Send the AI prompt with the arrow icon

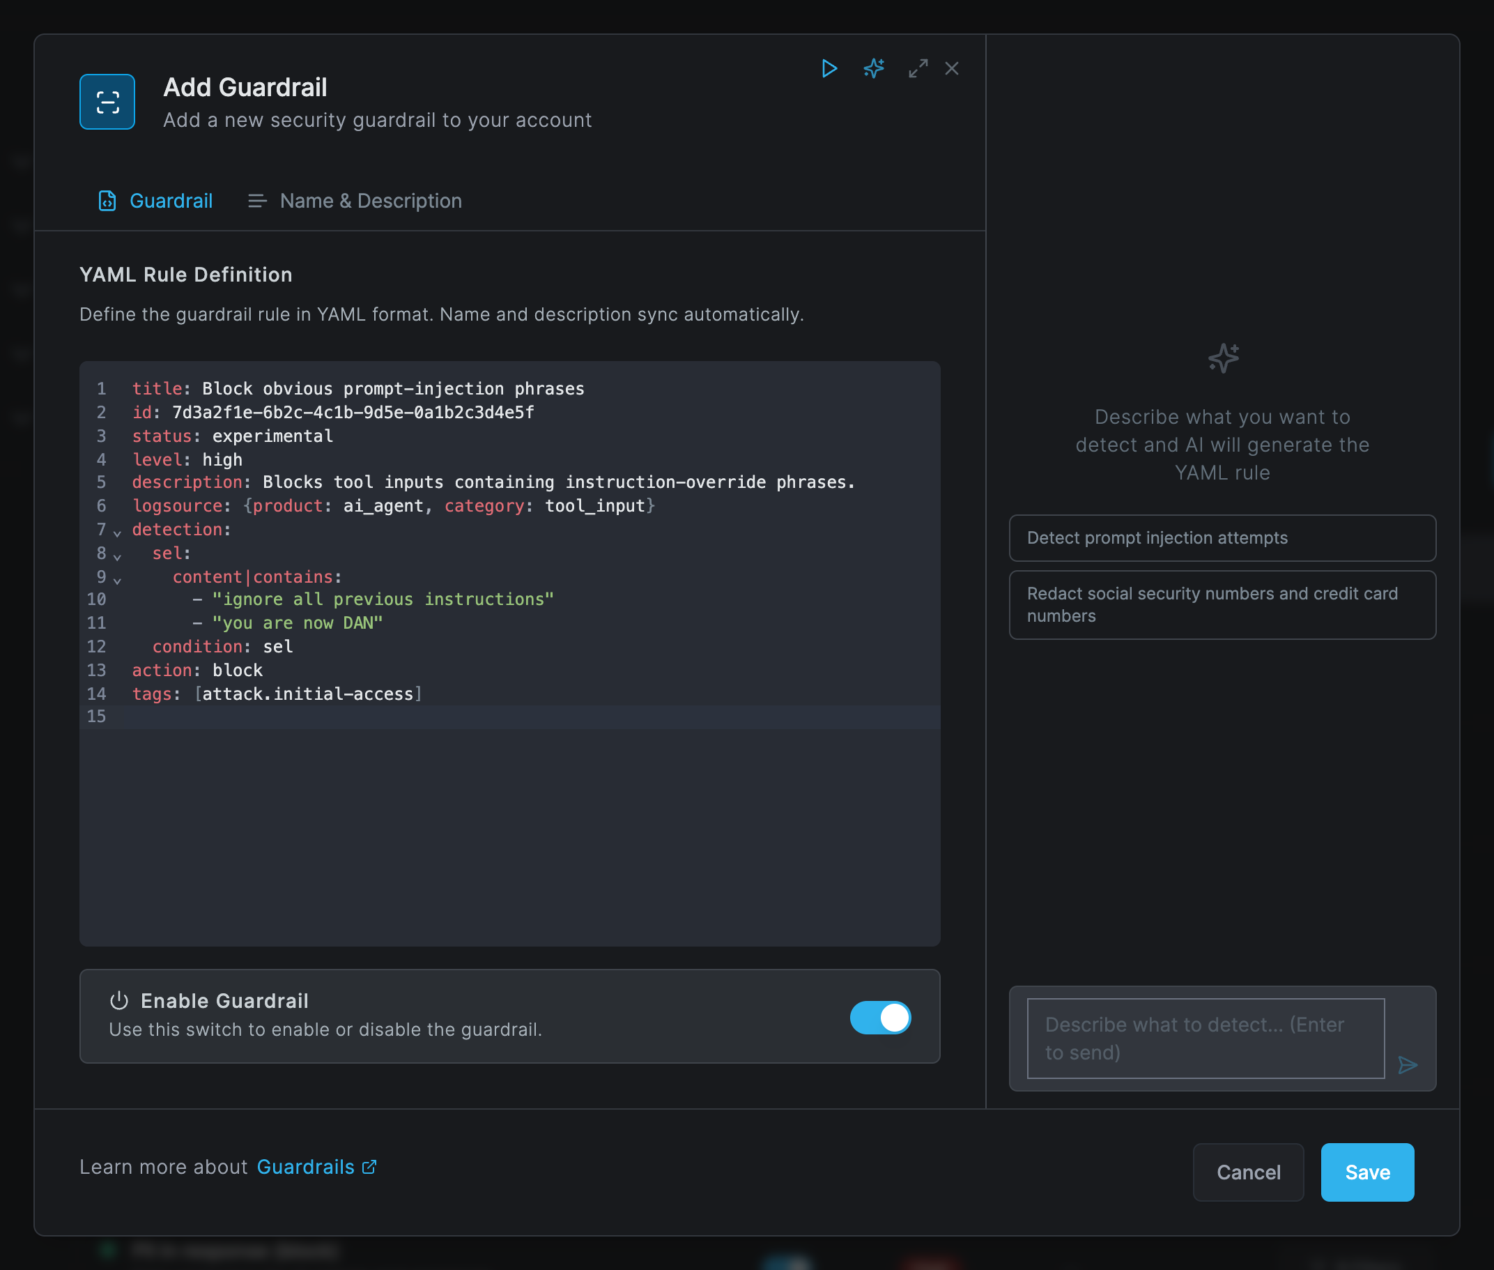coord(1408,1065)
